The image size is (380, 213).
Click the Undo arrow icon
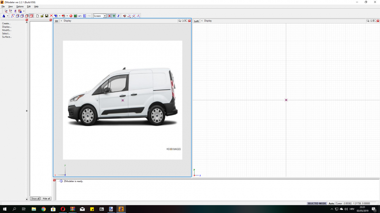click(x=80, y=16)
